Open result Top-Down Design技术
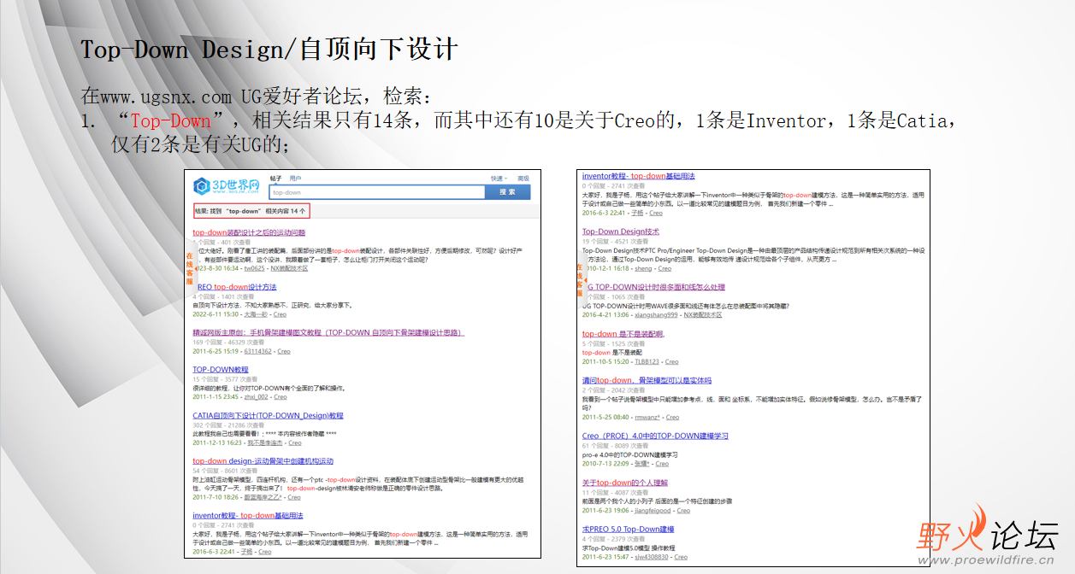 621,231
